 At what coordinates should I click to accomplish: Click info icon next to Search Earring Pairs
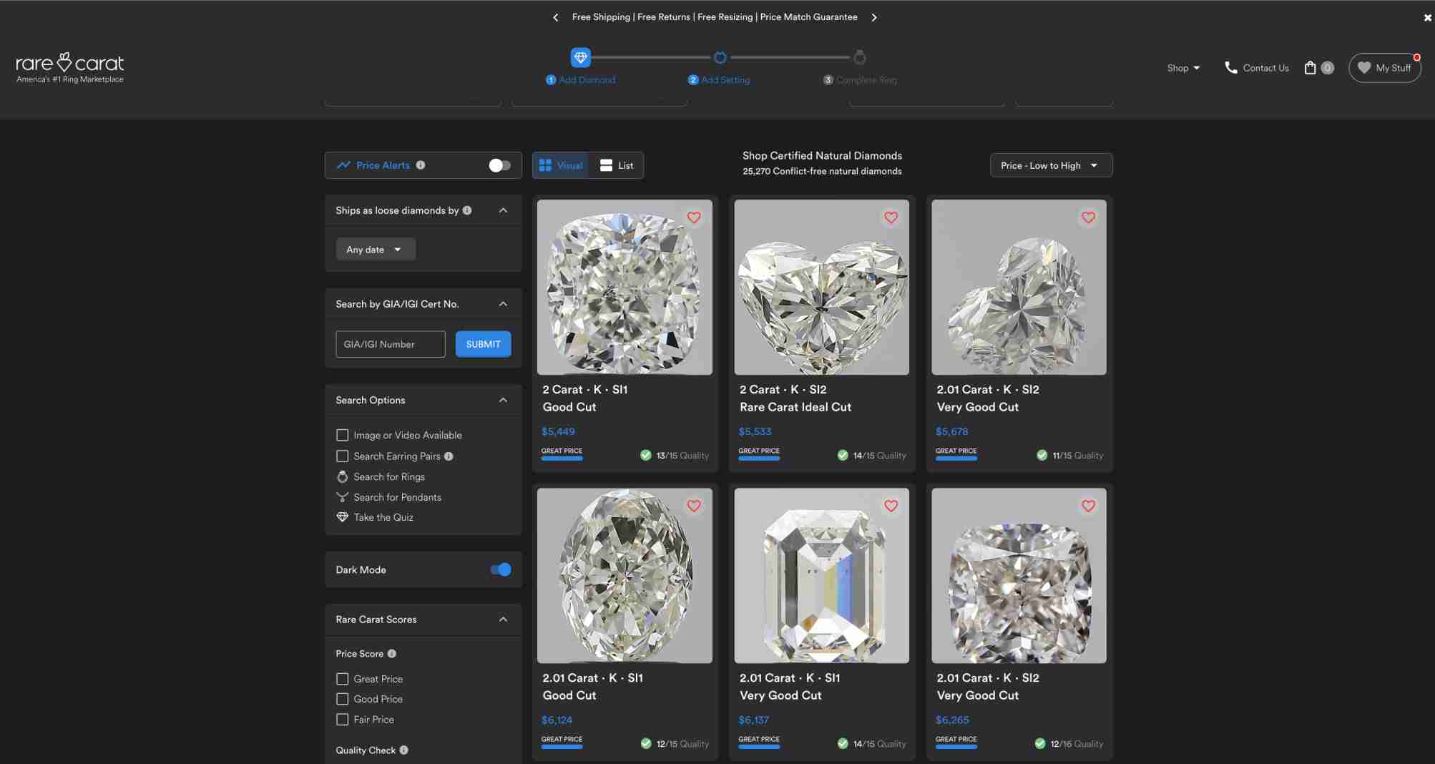[x=449, y=456]
